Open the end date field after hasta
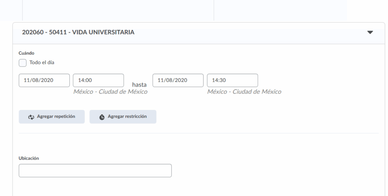This screenshot has width=388, height=196. [x=178, y=80]
